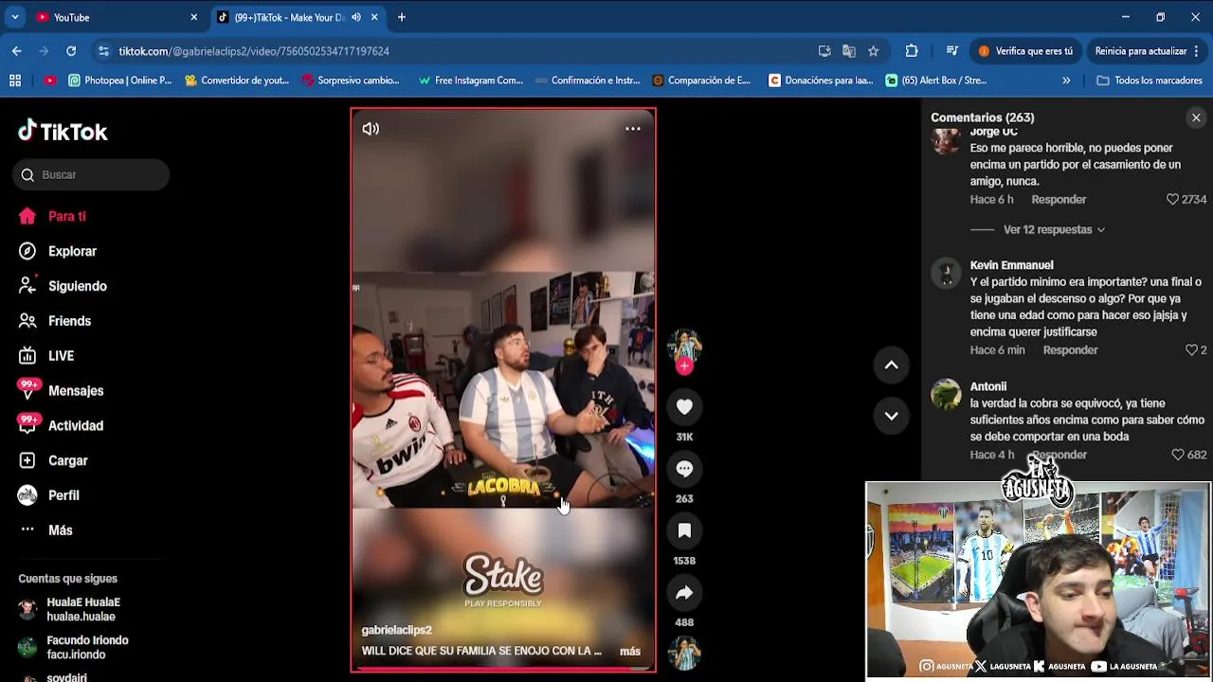The width and height of the screenshot is (1213, 682).
Task: Open creator avatar beside the video
Action: [x=684, y=347]
